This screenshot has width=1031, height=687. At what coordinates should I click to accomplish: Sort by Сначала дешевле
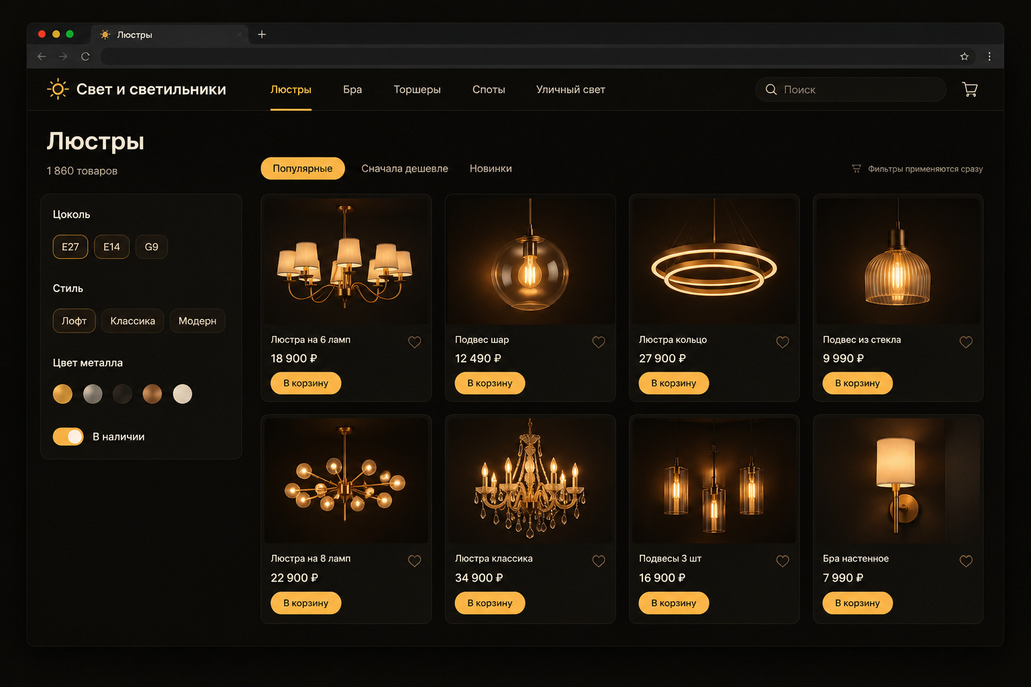405,168
